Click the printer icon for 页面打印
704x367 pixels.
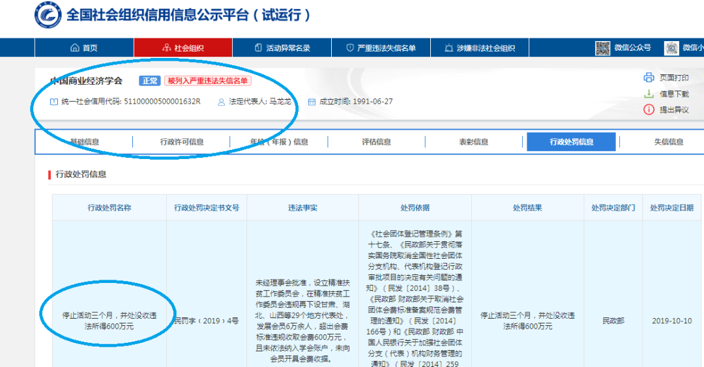tap(649, 78)
